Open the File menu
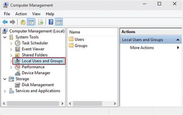Viewport: 183px width, 115px height. tap(7, 14)
